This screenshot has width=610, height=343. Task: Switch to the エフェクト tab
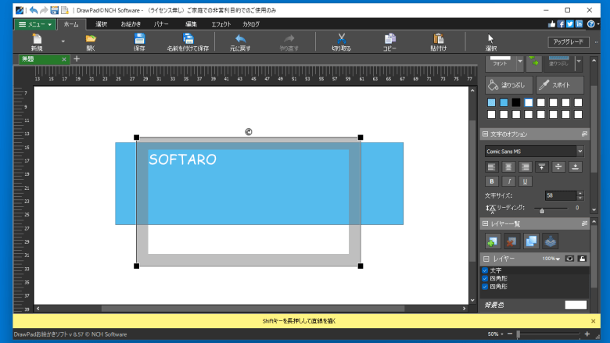(x=221, y=24)
